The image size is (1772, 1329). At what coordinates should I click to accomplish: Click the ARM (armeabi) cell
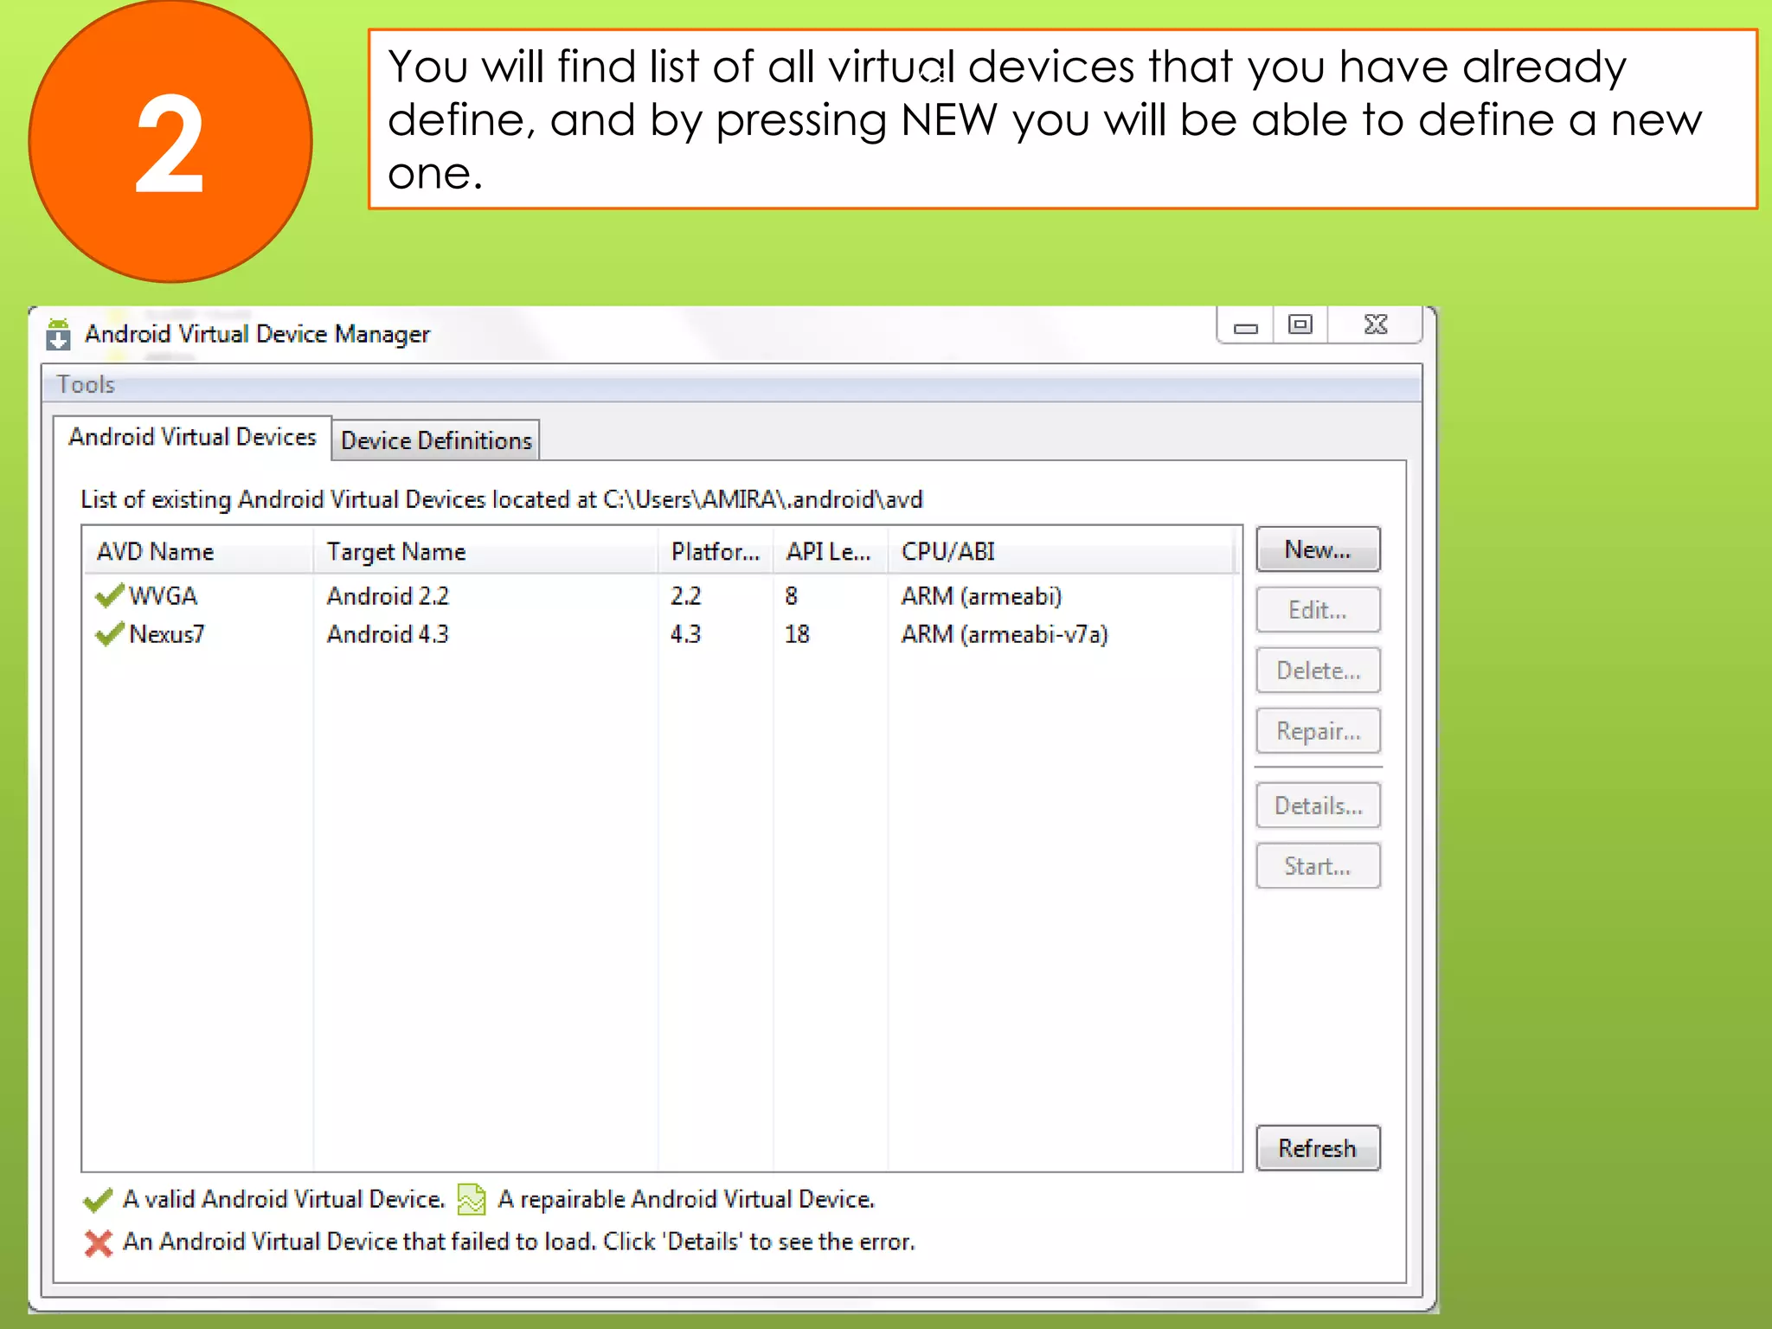(x=981, y=596)
